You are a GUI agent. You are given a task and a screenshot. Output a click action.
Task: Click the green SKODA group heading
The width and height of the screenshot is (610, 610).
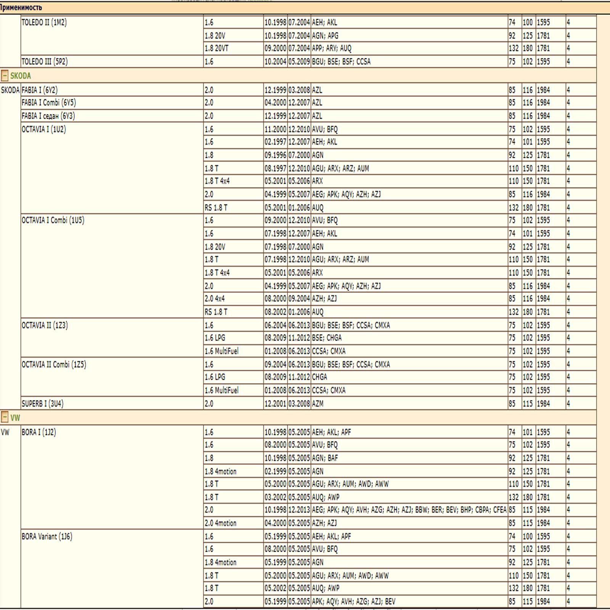[21, 76]
